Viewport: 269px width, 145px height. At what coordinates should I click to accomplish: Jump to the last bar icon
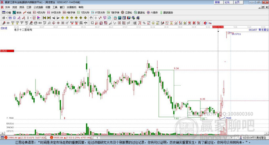click(49, 18)
